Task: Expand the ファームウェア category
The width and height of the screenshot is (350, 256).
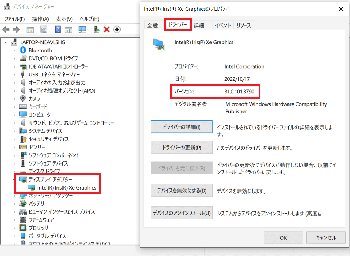Action: pos(14,220)
